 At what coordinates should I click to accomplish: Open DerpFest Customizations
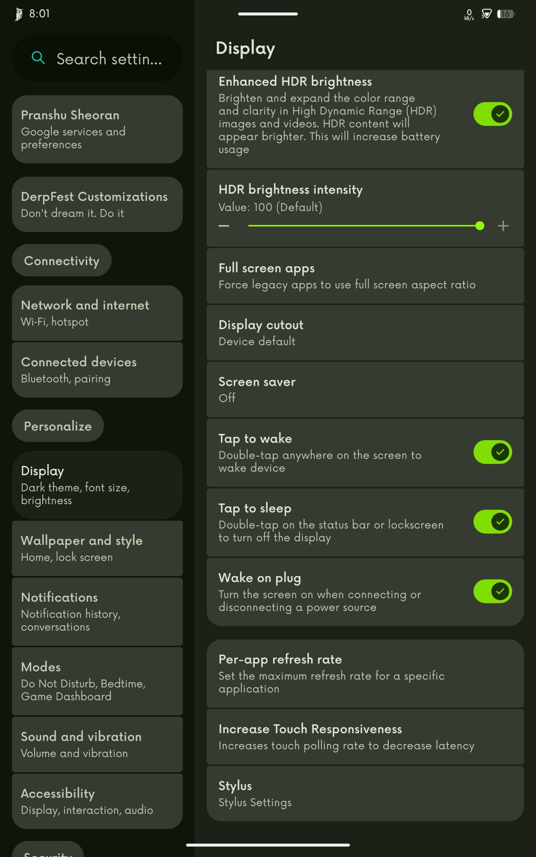(97, 204)
